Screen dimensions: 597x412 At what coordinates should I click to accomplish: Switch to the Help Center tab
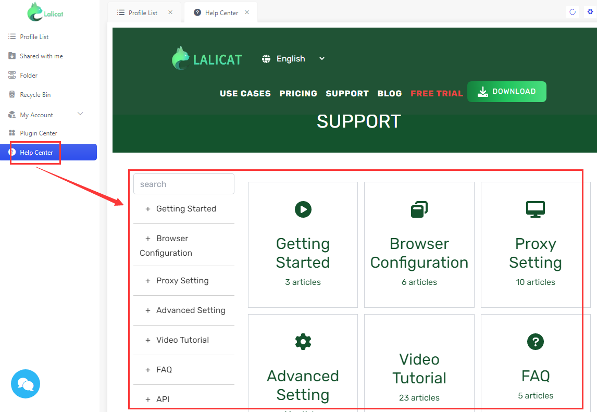(221, 13)
